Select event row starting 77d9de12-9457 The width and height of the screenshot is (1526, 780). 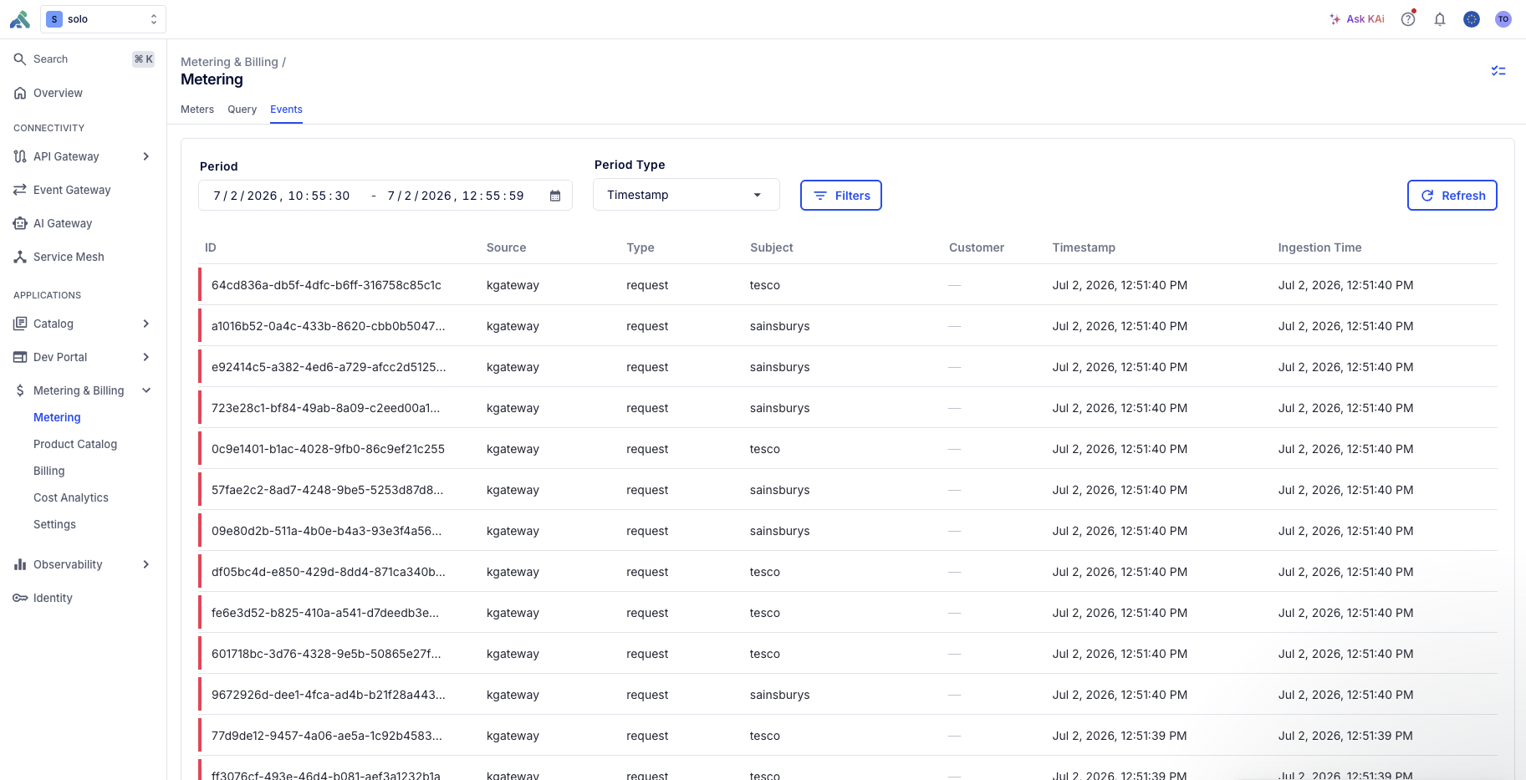tap(848, 736)
